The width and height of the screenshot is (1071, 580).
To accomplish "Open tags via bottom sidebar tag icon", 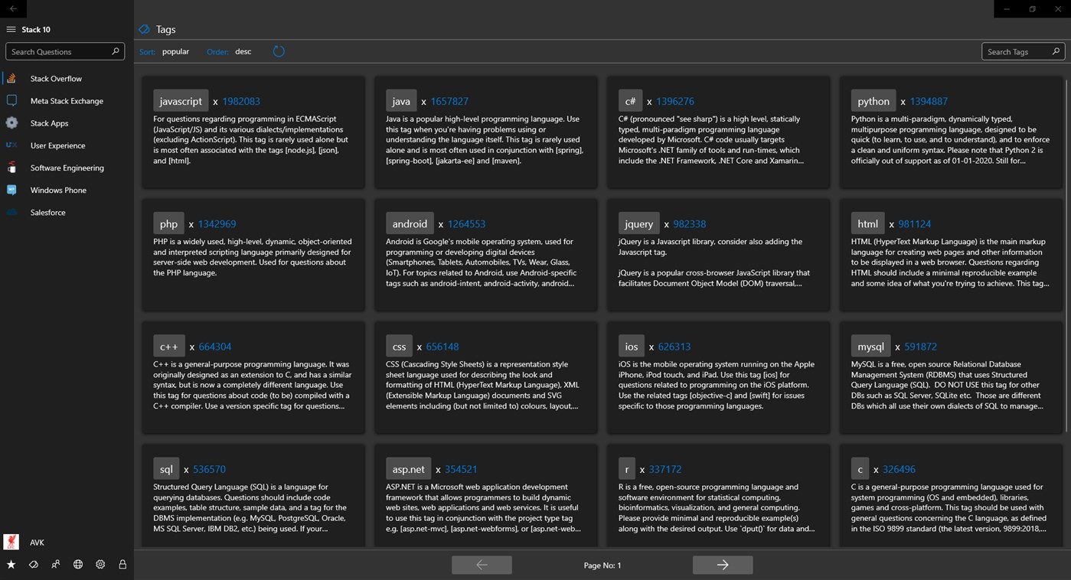I will [33, 565].
